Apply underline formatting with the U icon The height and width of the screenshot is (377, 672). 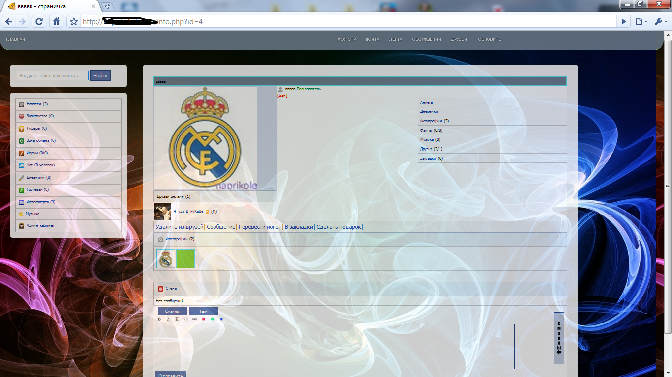177,319
